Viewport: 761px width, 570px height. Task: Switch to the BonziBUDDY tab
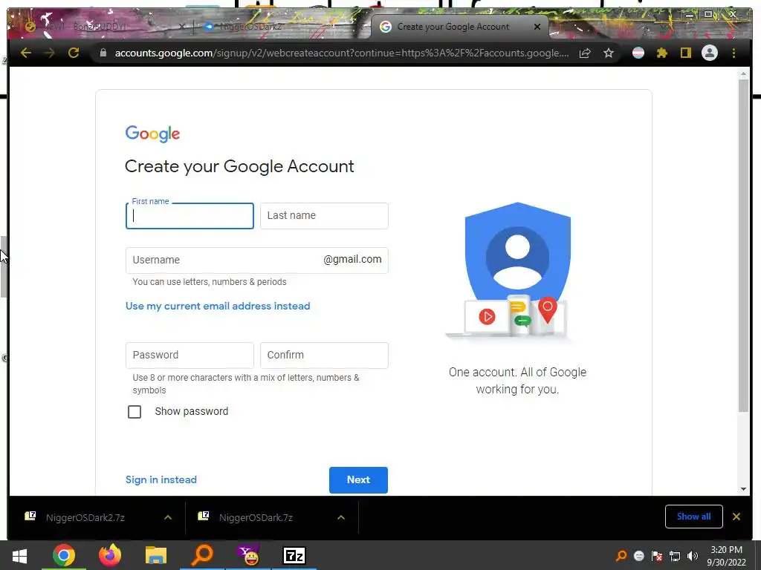click(x=104, y=27)
